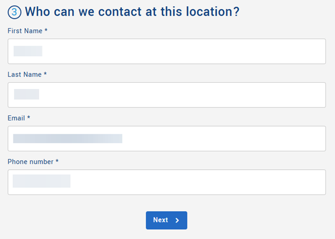Click the required asterisk beside Last Name
The image size is (335, 239).
[45, 75]
